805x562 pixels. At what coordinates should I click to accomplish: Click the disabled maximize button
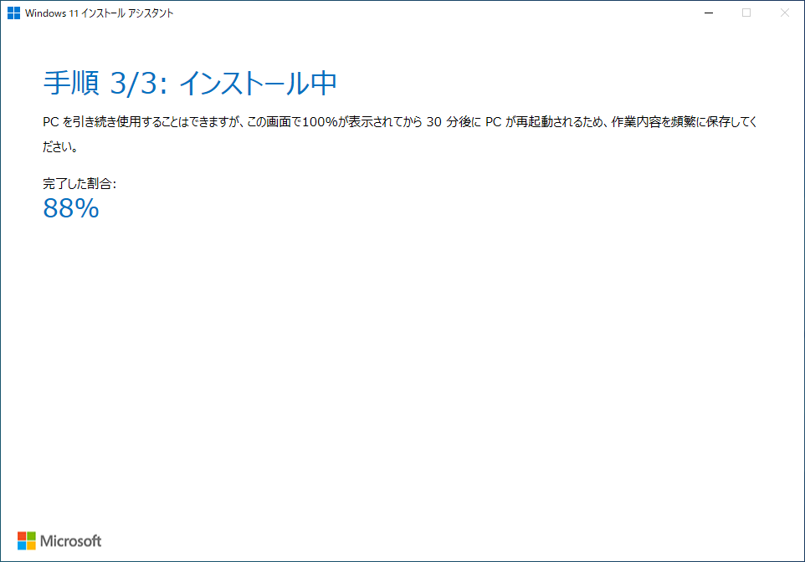click(x=746, y=13)
